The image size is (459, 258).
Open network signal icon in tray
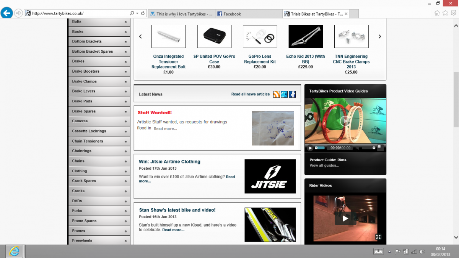pos(414,252)
